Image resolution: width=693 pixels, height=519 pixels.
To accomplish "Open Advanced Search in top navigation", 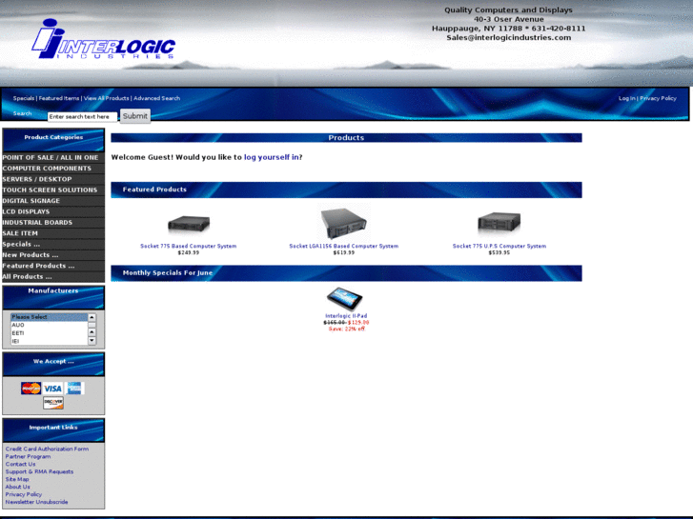I will [x=157, y=98].
